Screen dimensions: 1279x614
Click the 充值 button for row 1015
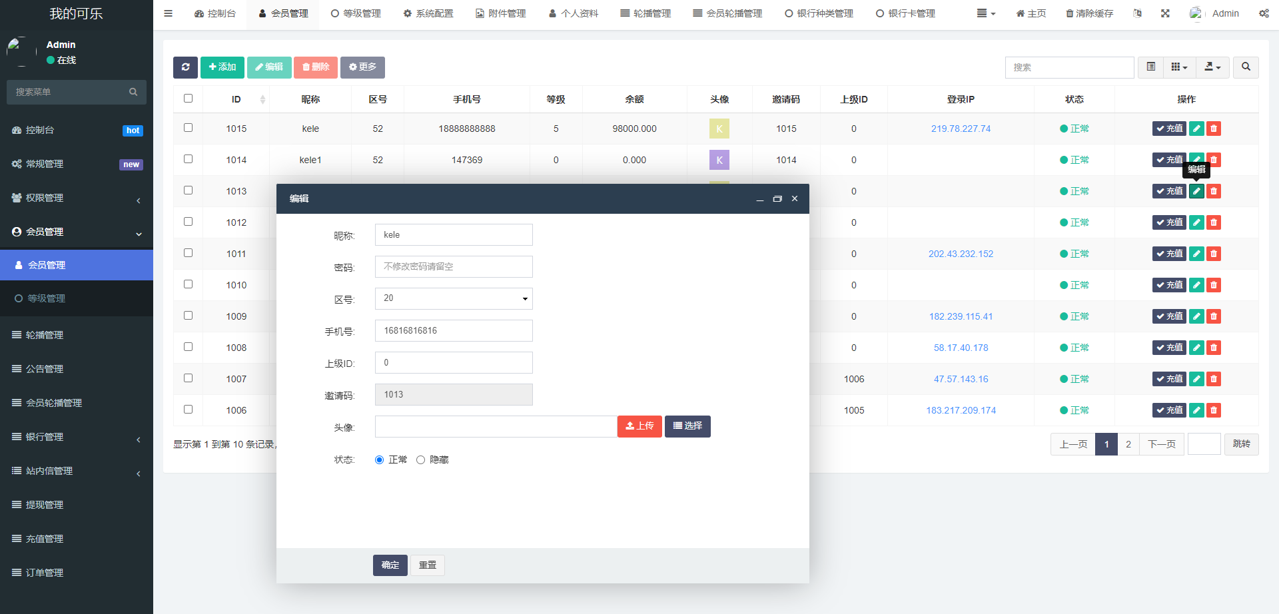click(1169, 129)
